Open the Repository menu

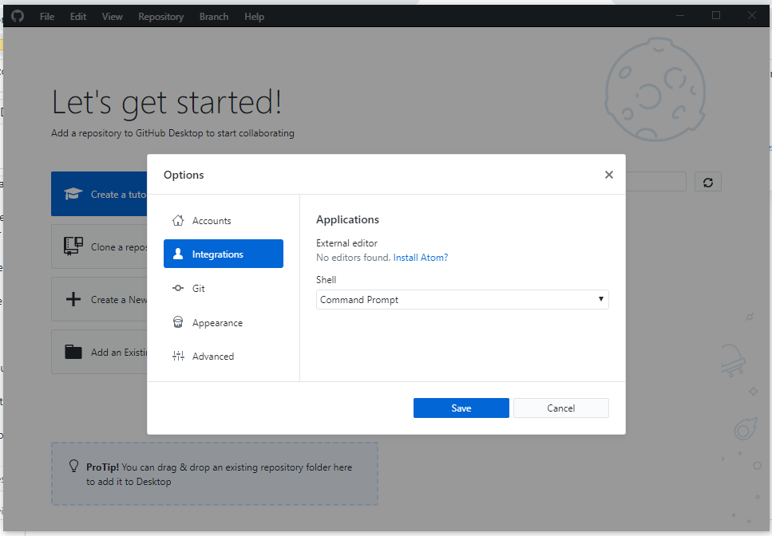[x=160, y=16]
